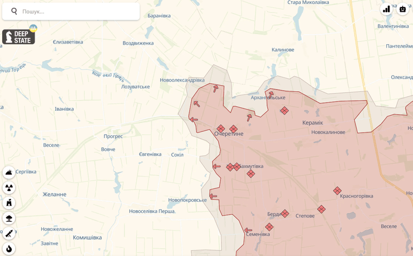Image resolution: width=413 pixels, height=256 pixels.
Task: Click the unit marker beside Бердичі
Action: [x=285, y=214]
